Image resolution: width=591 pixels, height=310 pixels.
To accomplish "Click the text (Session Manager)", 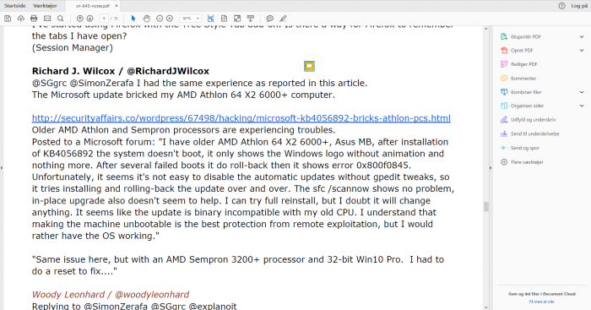I will [x=73, y=47].
